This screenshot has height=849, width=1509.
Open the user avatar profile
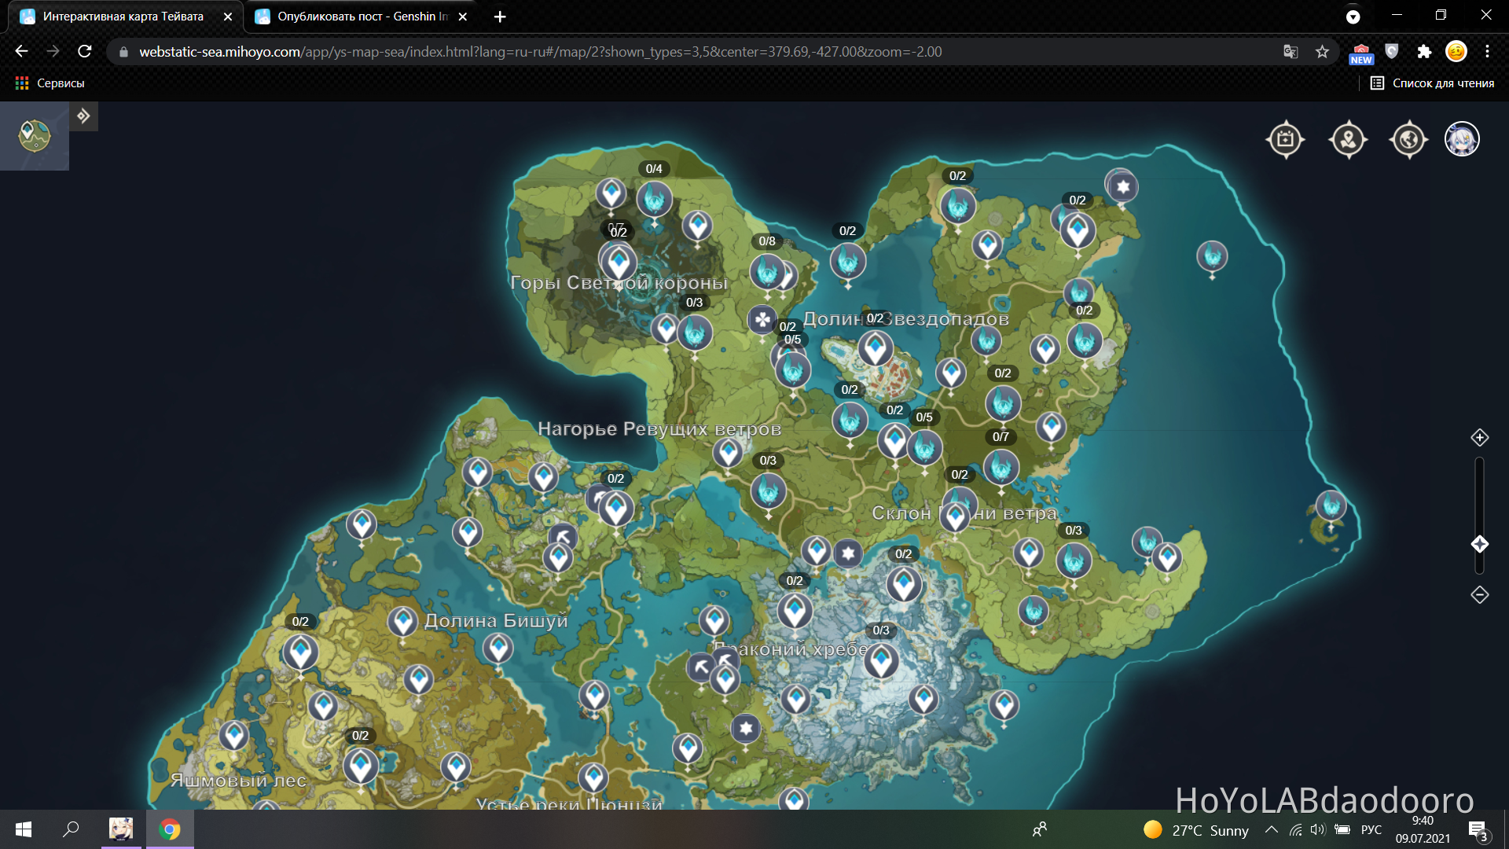[1463, 139]
